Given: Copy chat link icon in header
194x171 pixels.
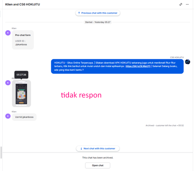Looking at the screenshot, I should pyautogui.click(x=181, y=5).
